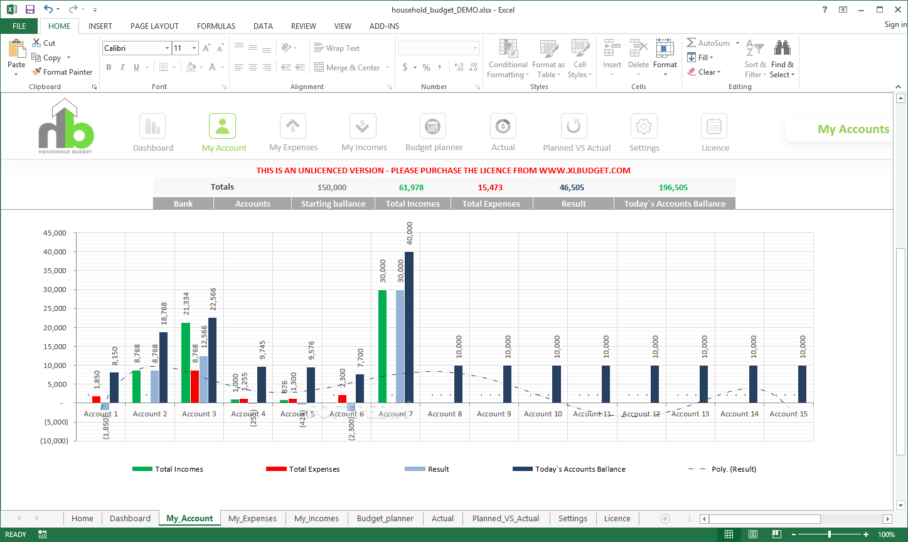Open the My Incomes navigation icon
The image size is (908, 542).
click(363, 126)
